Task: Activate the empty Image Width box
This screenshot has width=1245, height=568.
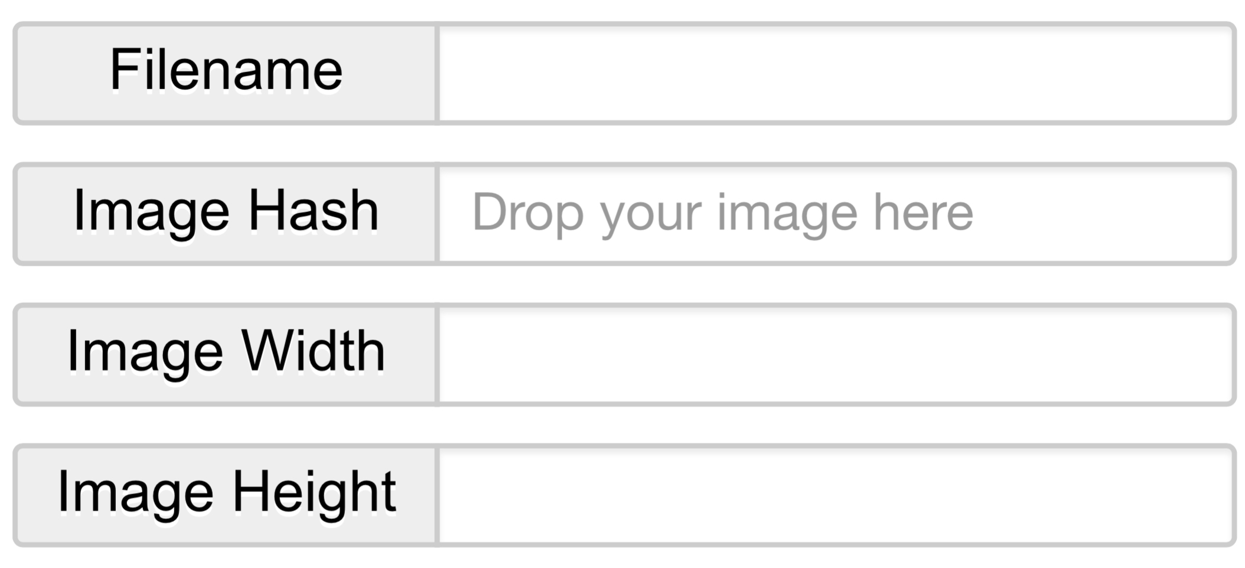Action: (x=836, y=354)
